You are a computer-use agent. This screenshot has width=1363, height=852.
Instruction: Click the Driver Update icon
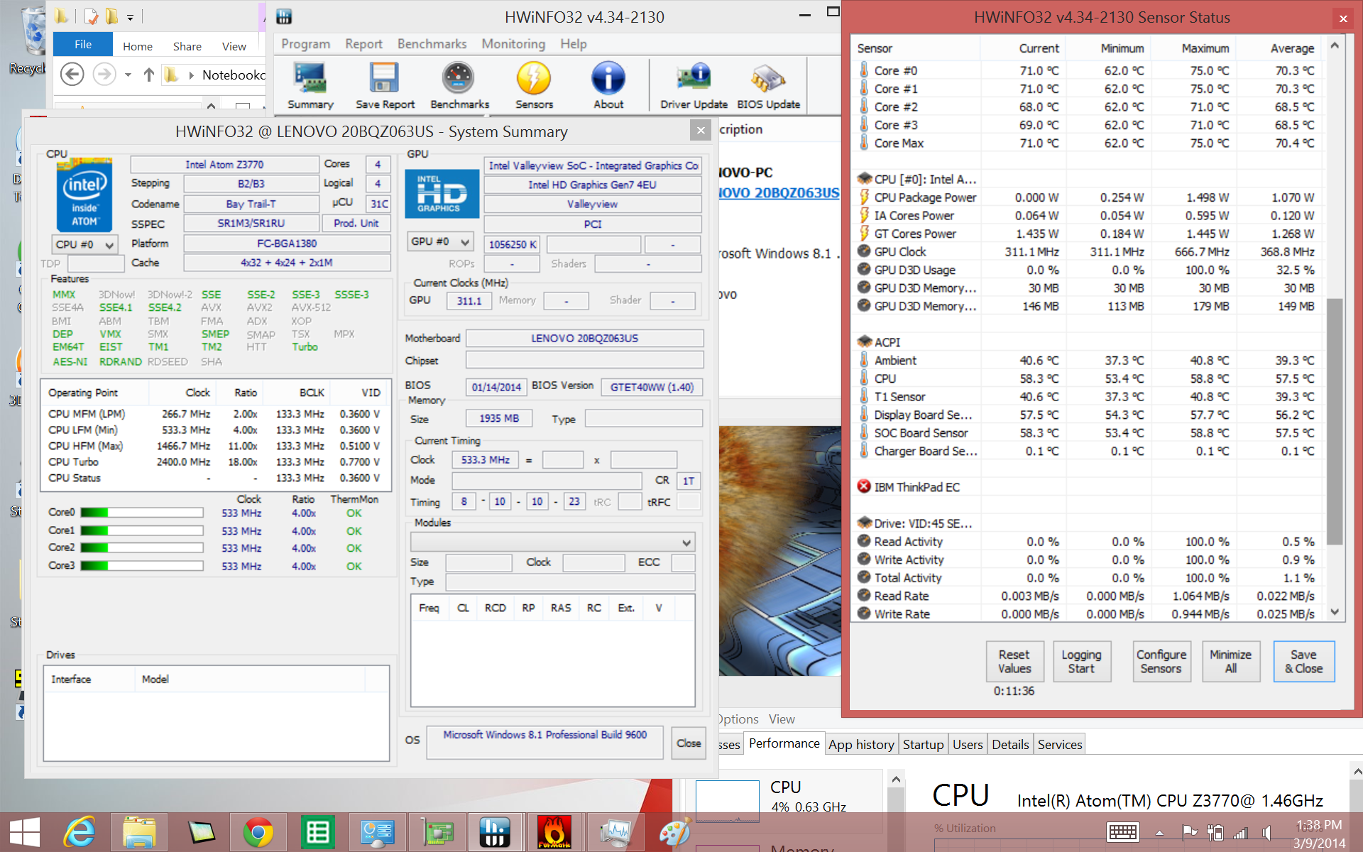click(694, 85)
